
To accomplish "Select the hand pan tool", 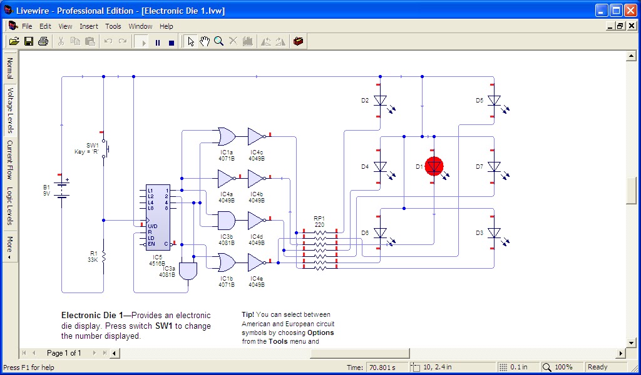I will pyautogui.click(x=205, y=41).
